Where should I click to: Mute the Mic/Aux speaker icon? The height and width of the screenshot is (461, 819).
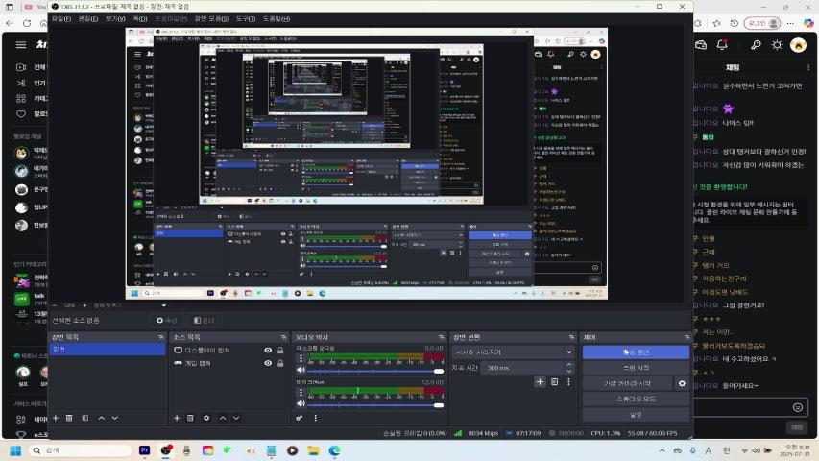coord(301,404)
